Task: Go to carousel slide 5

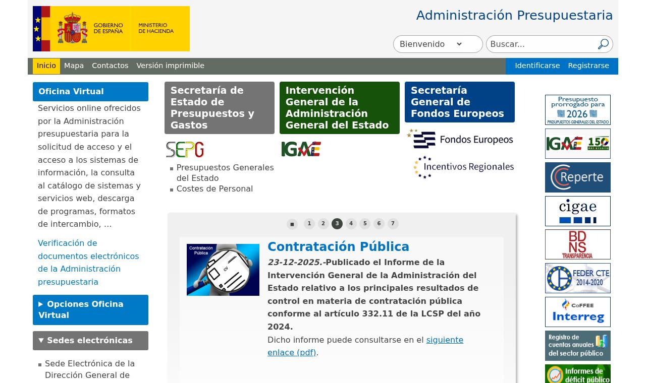Action: (x=365, y=224)
